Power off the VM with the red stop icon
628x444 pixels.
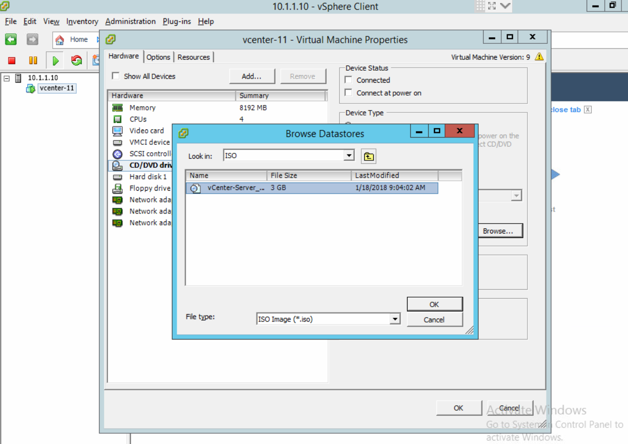(12, 61)
